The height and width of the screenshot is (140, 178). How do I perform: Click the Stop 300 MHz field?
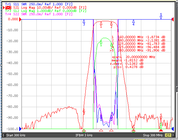153,135
